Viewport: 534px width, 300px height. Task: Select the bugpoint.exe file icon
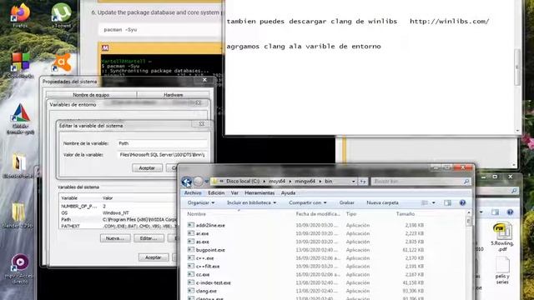191,250
